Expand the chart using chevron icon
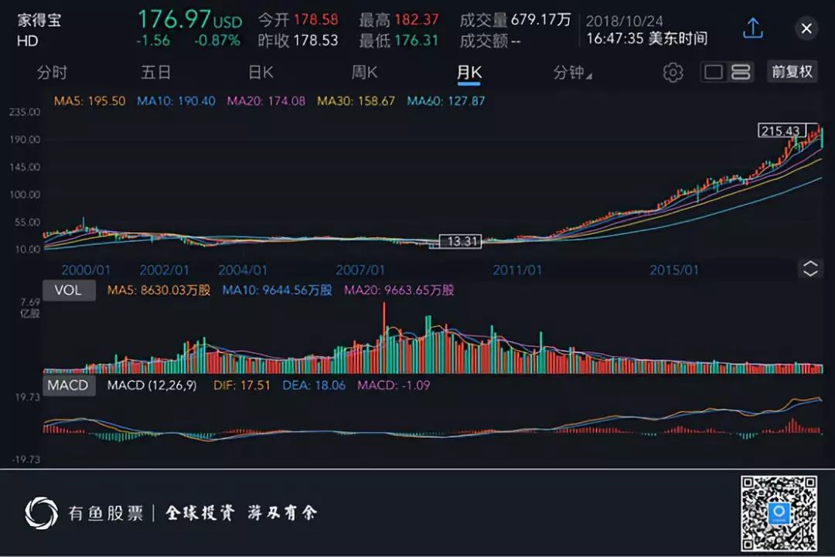 810,268
